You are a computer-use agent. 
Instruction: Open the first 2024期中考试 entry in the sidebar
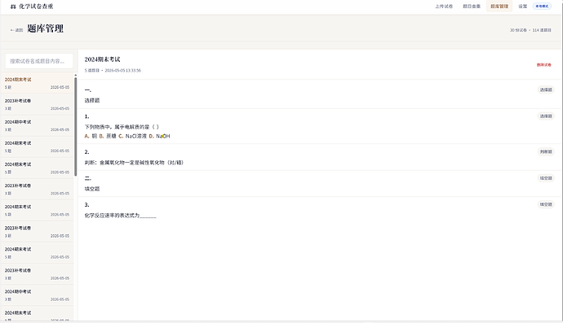coord(38,125)
